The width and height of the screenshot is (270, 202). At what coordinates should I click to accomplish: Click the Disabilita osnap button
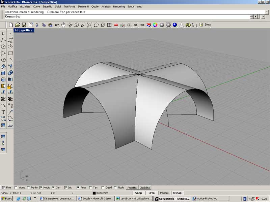[x=144, y=188]
